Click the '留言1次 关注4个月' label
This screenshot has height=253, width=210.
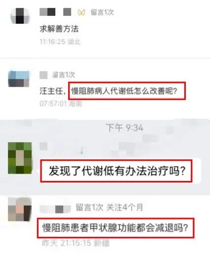[x=109, y=207]
